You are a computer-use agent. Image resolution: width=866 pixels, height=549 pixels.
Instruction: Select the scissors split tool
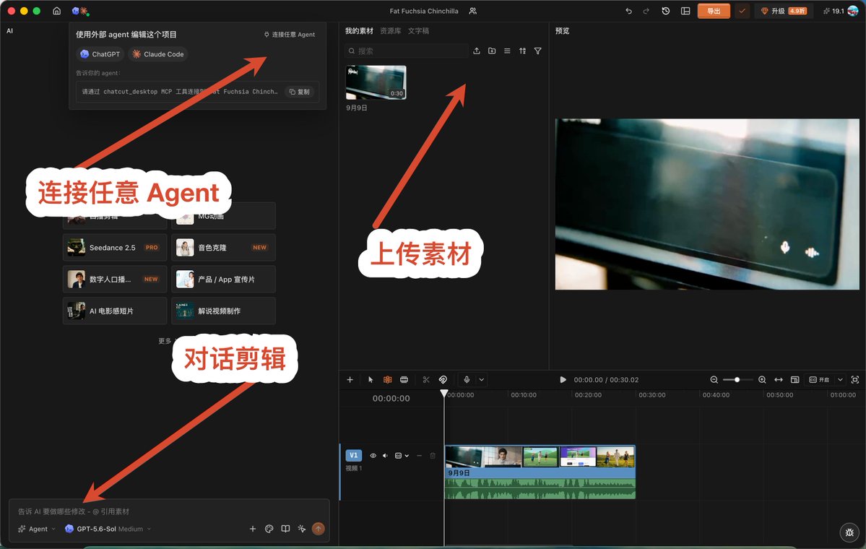[x=426, y=379]
